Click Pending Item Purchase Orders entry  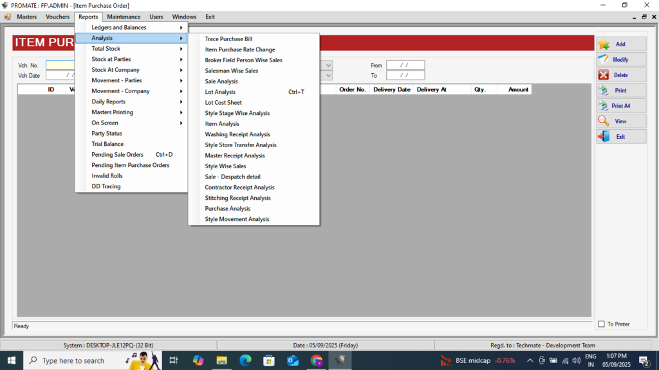pyautogui.click(x=130, y=165)
